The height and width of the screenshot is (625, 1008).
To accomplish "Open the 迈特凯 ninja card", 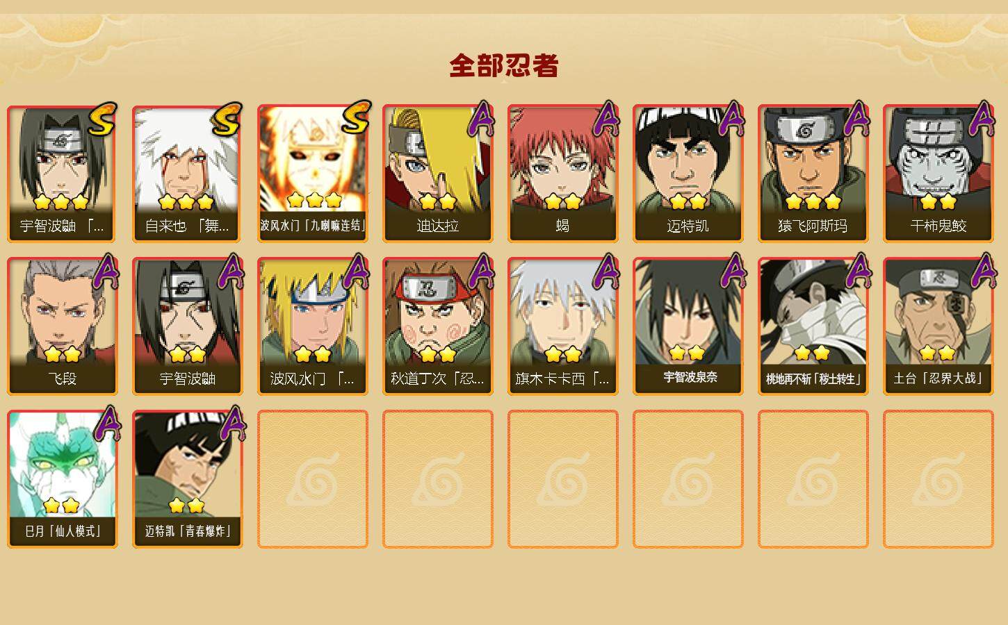I will pyautogui.click(x=688, y=174).
